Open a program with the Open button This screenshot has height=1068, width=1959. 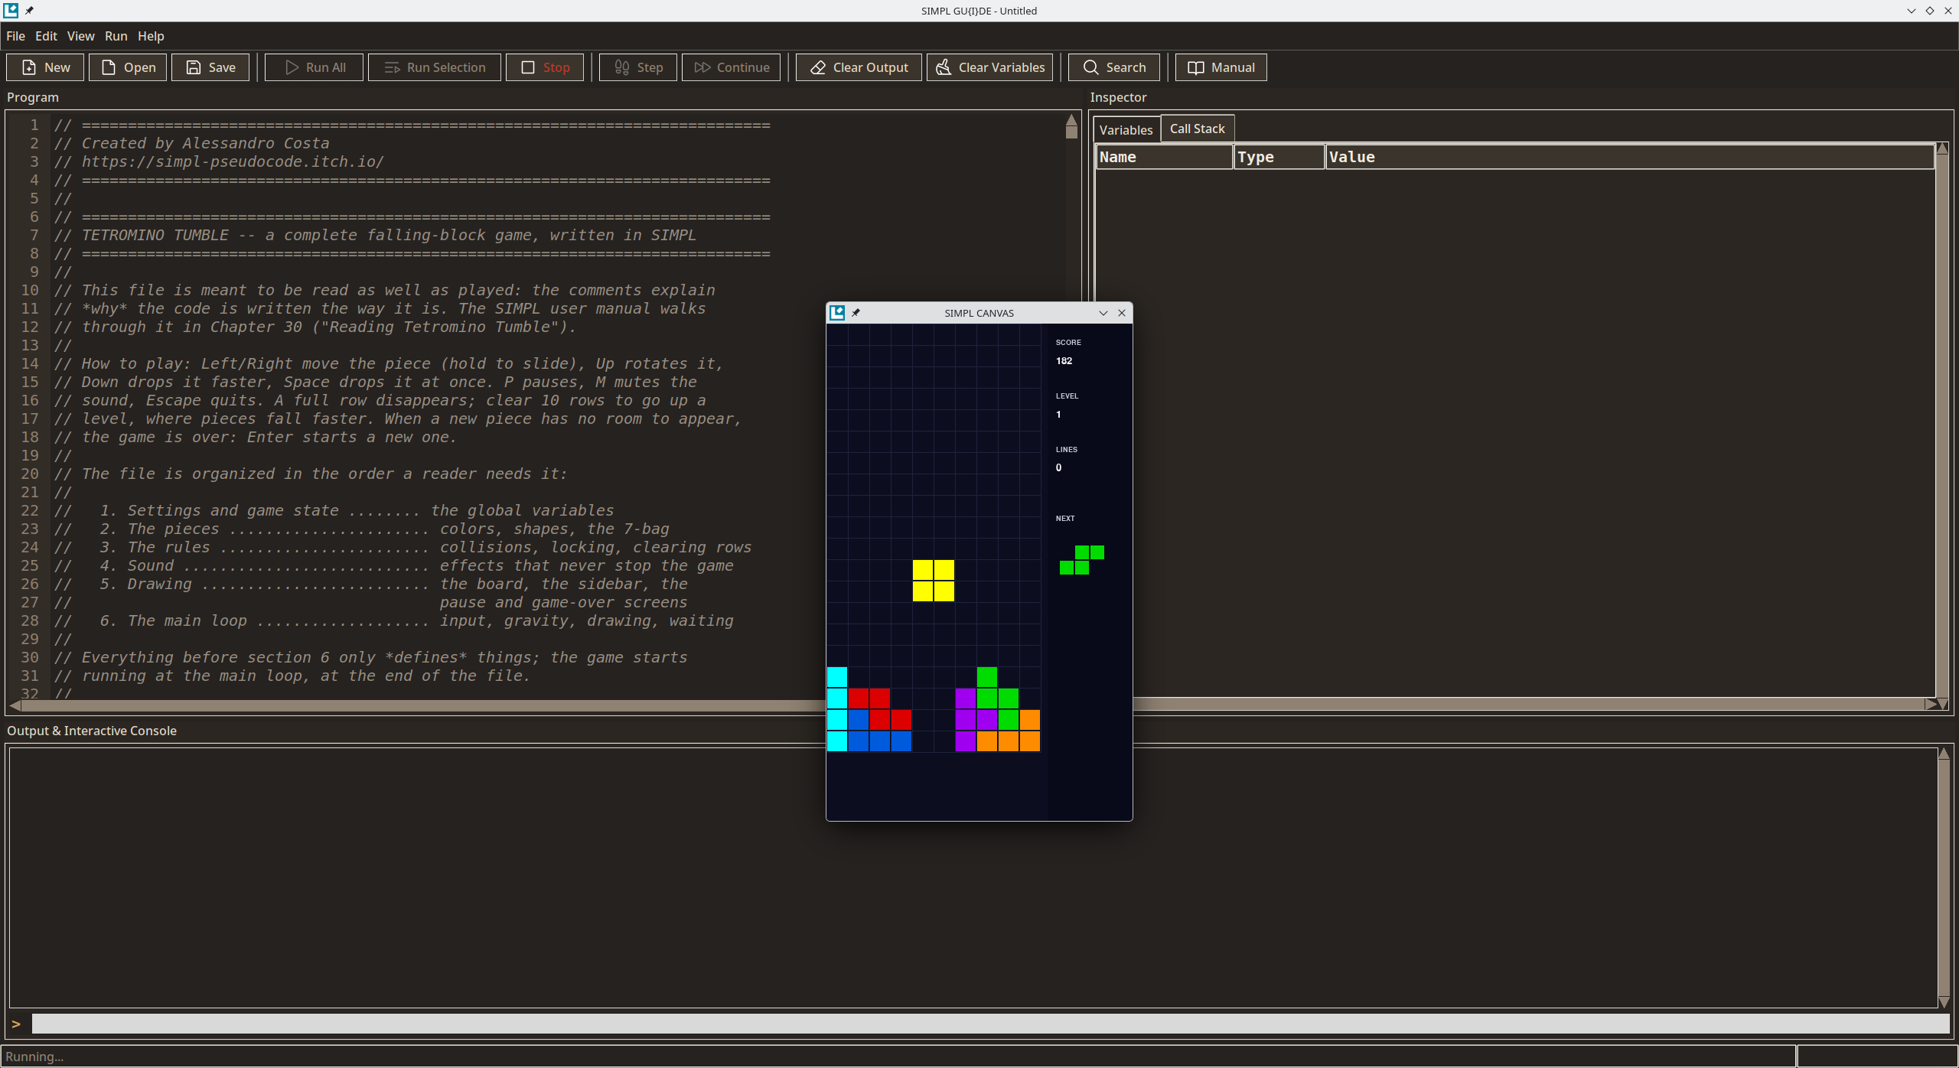(129, 67)
